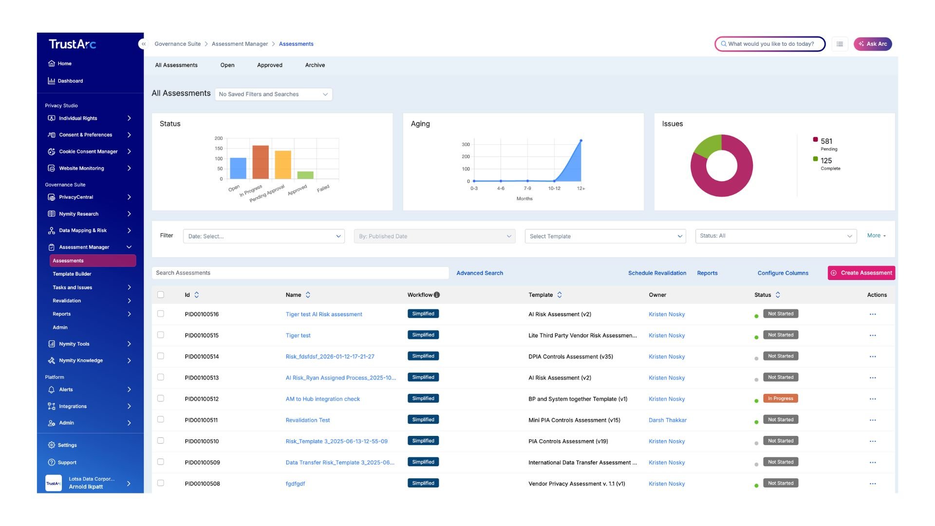Viewport: 935px width, 526px height.
Task: Open the Advanced Search link
Action: pyautogui.click(x=479, y=273)
